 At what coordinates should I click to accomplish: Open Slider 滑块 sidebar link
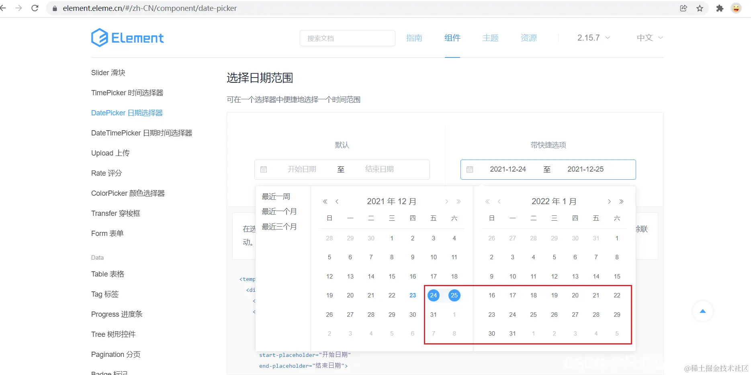[108, 73]
